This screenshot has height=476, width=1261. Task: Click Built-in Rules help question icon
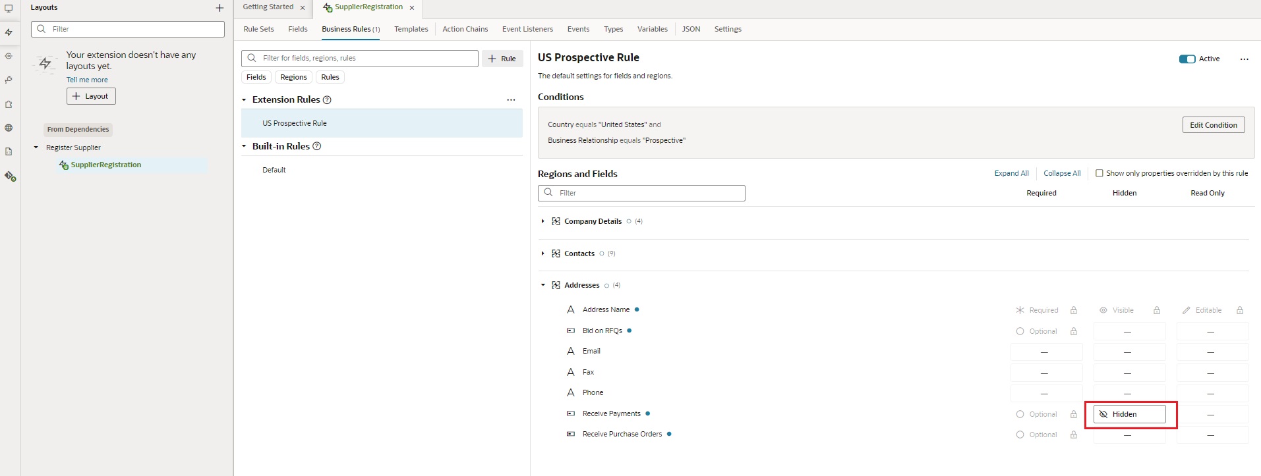316,146
